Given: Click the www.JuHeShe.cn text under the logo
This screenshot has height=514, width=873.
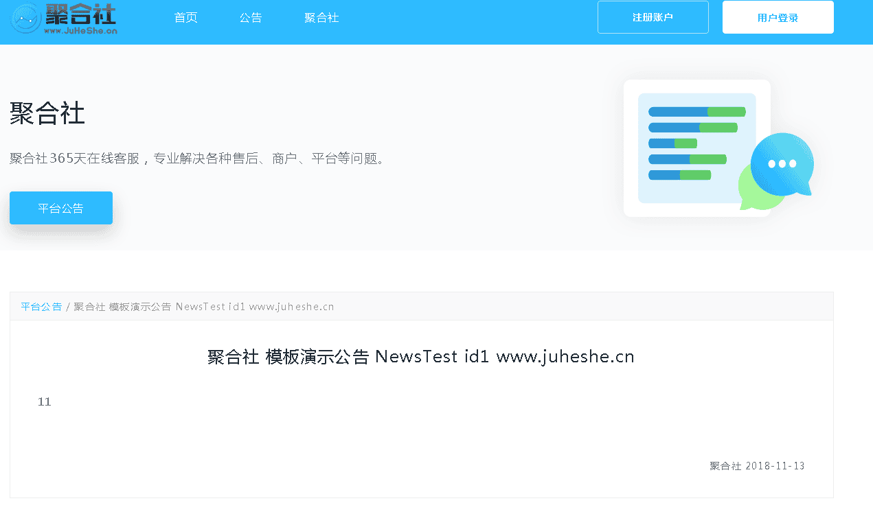Looking at the screenshot, I should (82, 32).
